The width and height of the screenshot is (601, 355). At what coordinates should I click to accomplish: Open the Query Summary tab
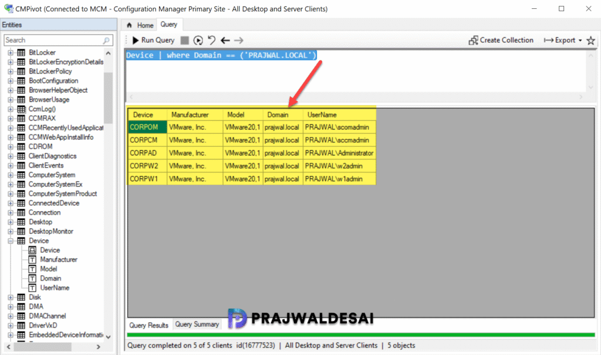197,324
